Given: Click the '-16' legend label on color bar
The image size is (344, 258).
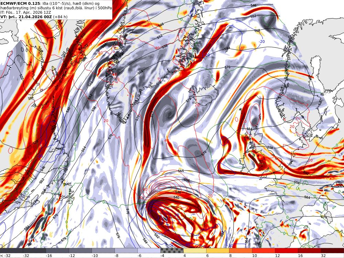Looking at the screenshot, I should [x=49, y=256].
